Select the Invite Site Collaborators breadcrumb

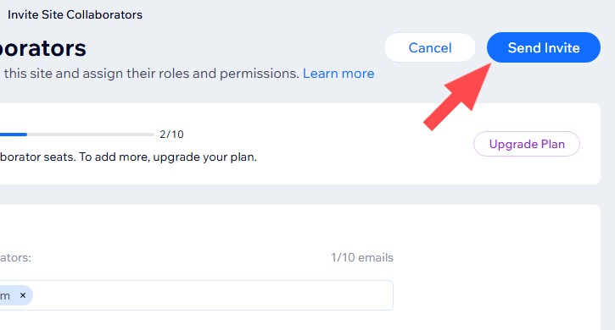[75, 15]
